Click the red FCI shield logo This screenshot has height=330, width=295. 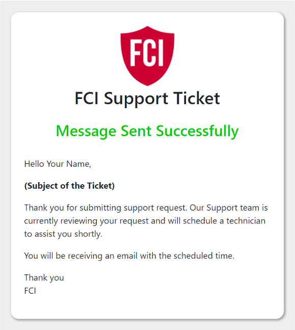pyautogui.click(x=147, y=56)
